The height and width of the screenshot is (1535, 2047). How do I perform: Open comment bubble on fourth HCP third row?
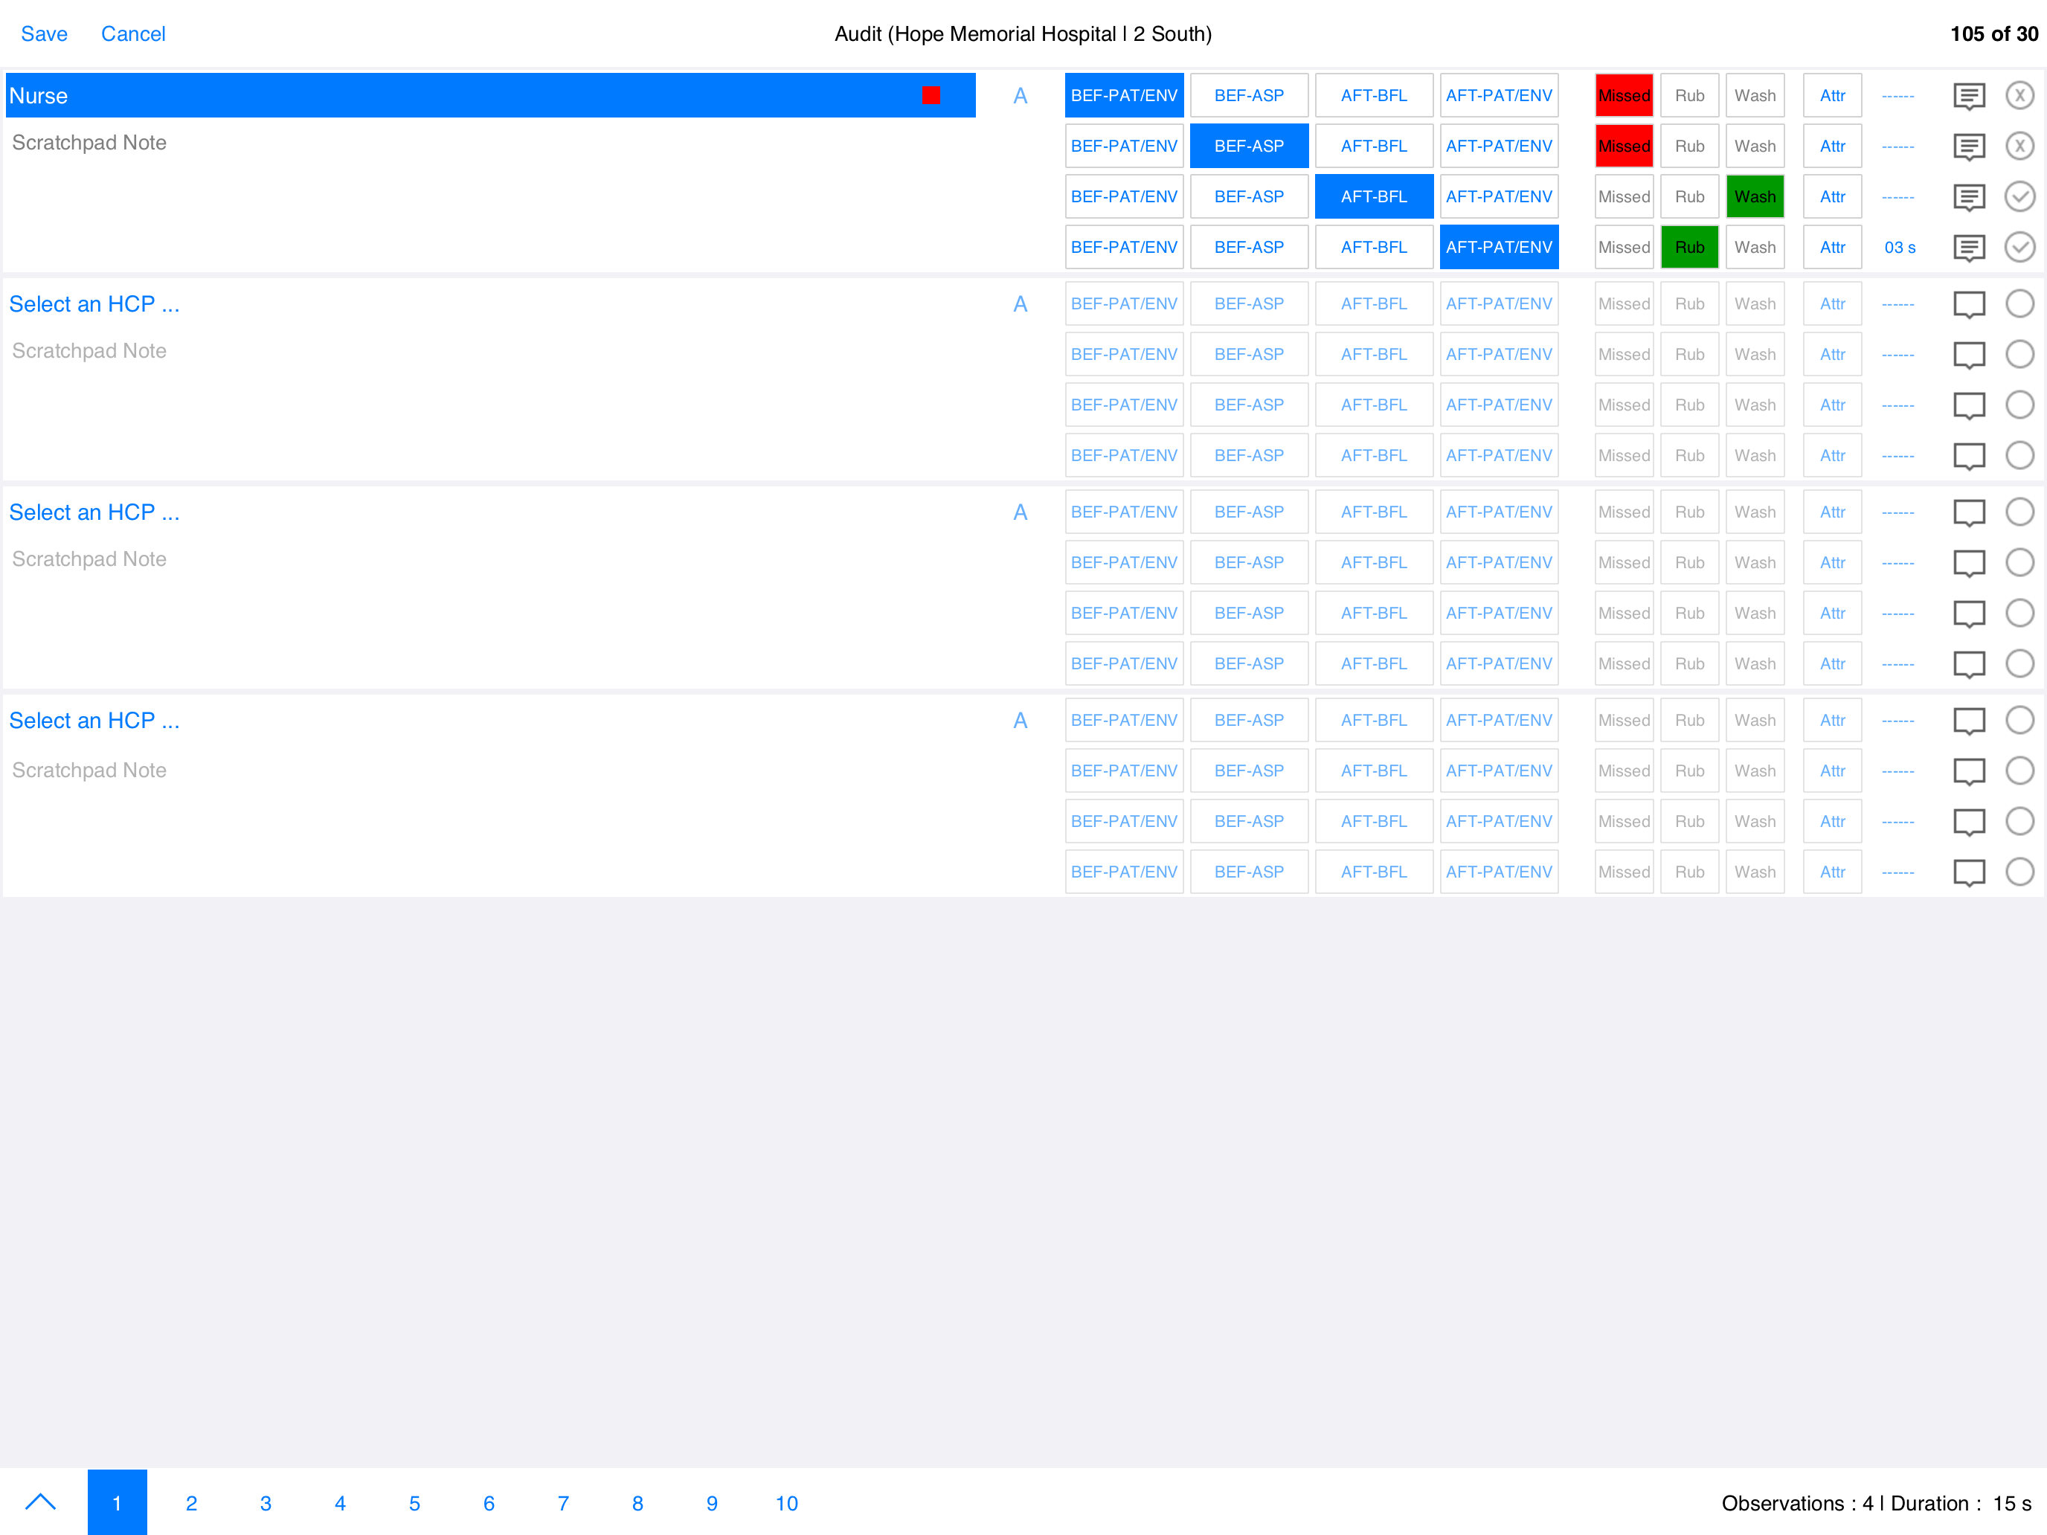click(x=1968, y=822)
